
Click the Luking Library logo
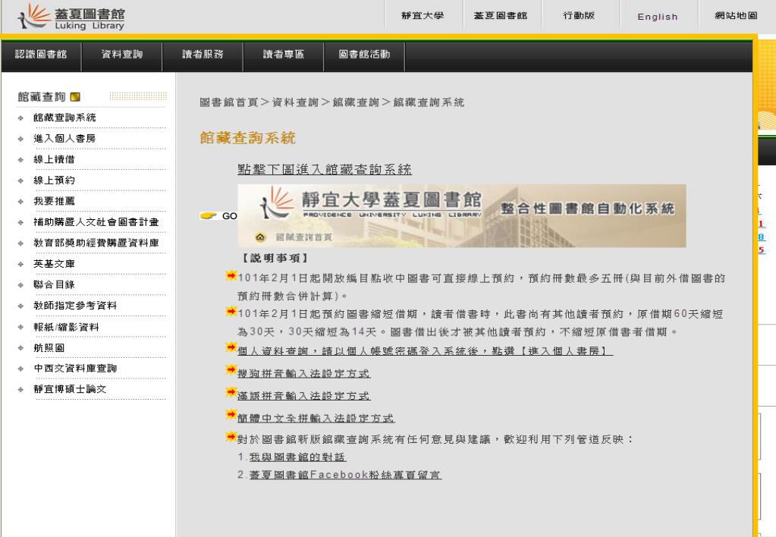(71, 17)
